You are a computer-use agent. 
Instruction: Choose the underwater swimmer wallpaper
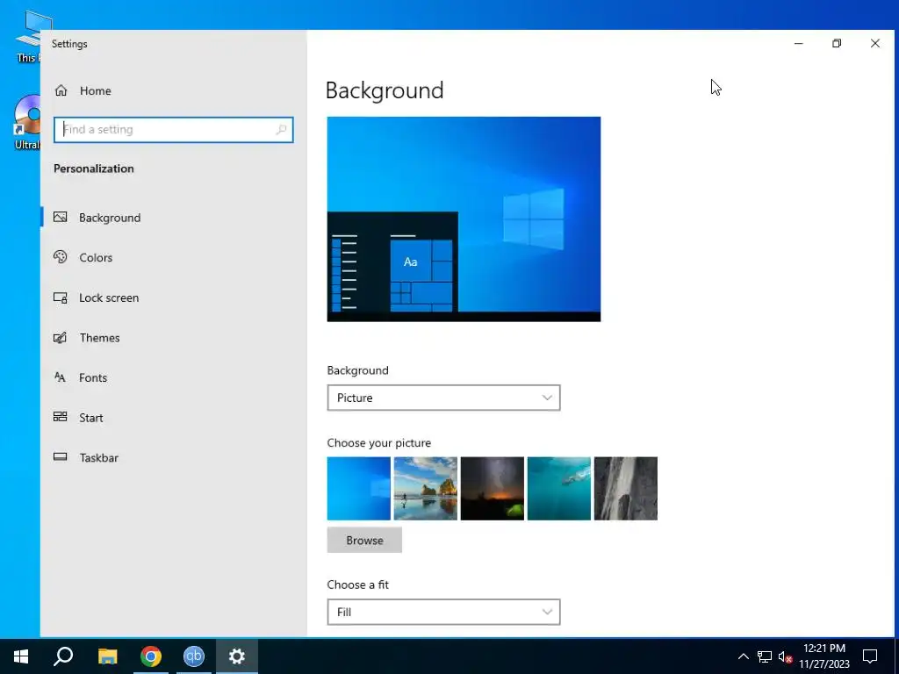pos(559,488)
